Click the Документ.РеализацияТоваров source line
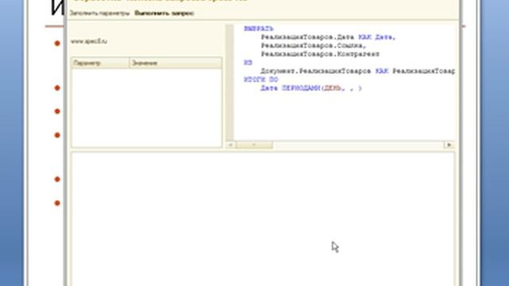Image resolution: width=509 pixels, height=286 pixels. click(x=357, y=71)
